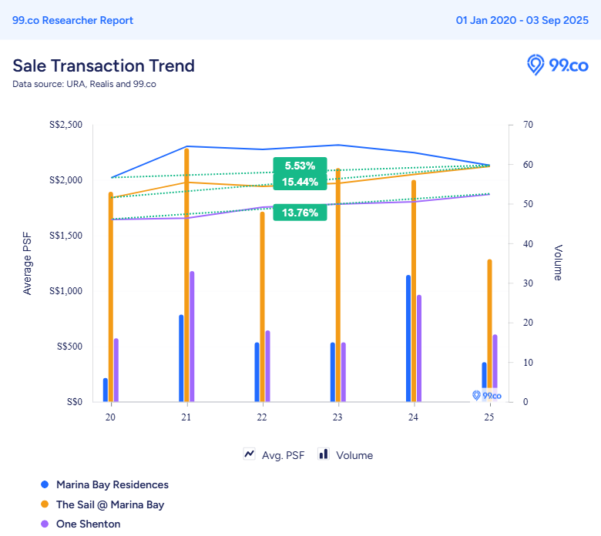Click the 99.co watermark in chart corner
Image resolution: width=601 pixels, height=536 pixels.
(x=486, y=395)
